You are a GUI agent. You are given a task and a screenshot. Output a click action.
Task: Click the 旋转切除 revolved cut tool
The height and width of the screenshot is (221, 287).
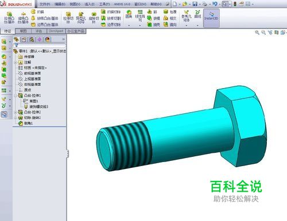pos(94,18)
